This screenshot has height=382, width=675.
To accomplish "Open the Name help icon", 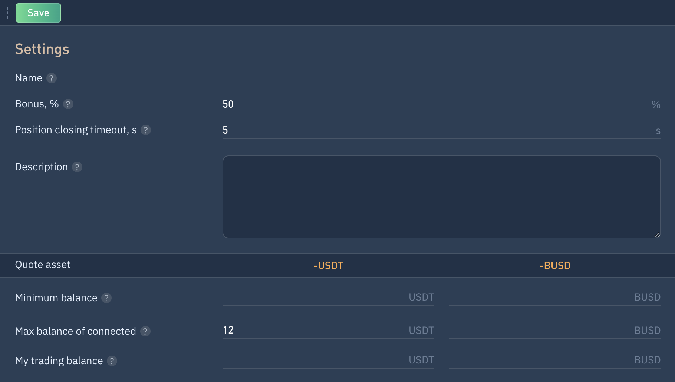I will point(52,78).
